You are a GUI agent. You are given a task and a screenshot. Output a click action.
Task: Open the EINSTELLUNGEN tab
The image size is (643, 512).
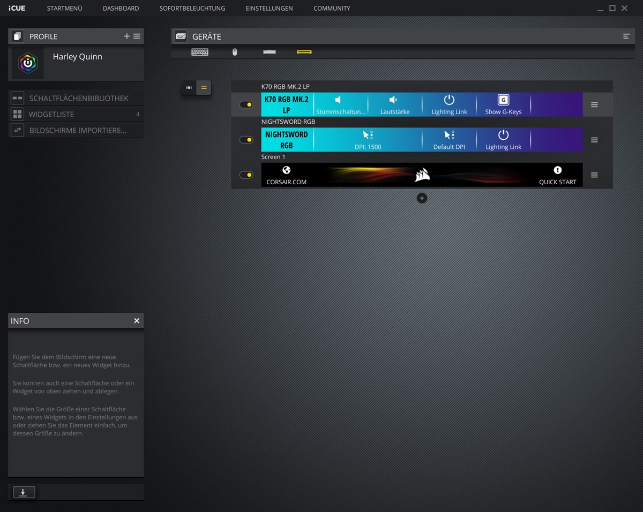point(269,8)
